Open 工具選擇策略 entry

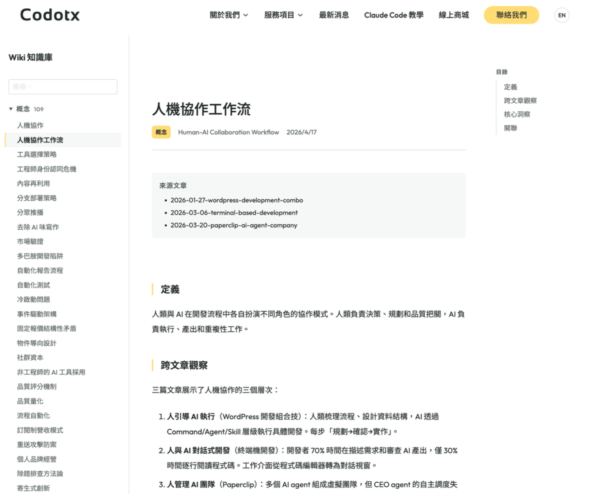(x=37, y=154)
